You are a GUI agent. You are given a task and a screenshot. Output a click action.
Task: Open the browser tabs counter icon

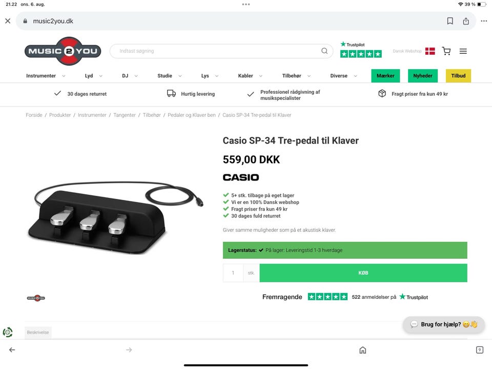[480, 350]
